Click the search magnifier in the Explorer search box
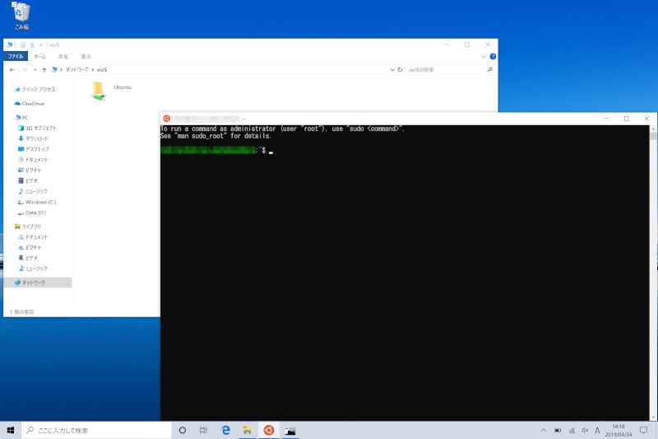The image size is (658, 439). click(489, 70)
